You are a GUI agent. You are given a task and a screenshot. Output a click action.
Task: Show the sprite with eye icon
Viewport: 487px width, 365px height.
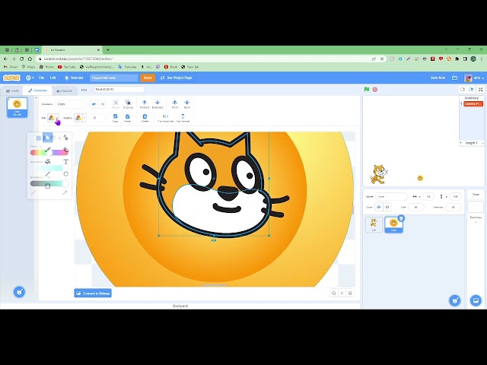tap(379, 207)
